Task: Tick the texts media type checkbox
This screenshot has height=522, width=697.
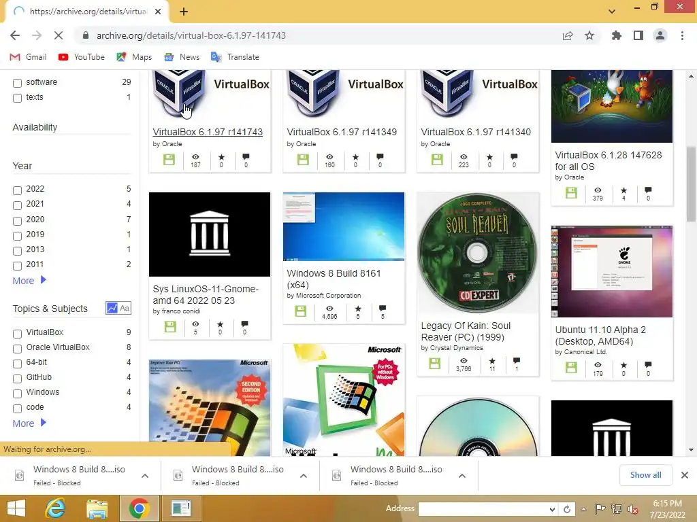Action: click(x=17, y=98)
